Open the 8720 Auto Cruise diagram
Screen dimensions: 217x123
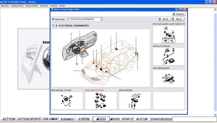pyautogui.click(x=169, y=56)
